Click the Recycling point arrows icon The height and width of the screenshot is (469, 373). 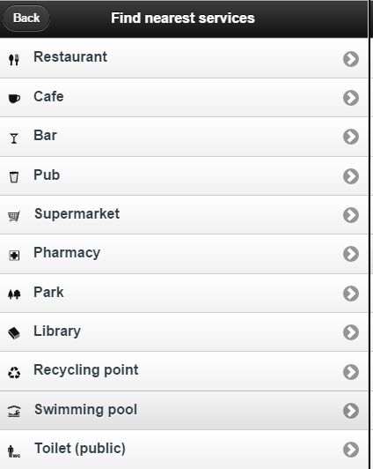click(14, 373)
